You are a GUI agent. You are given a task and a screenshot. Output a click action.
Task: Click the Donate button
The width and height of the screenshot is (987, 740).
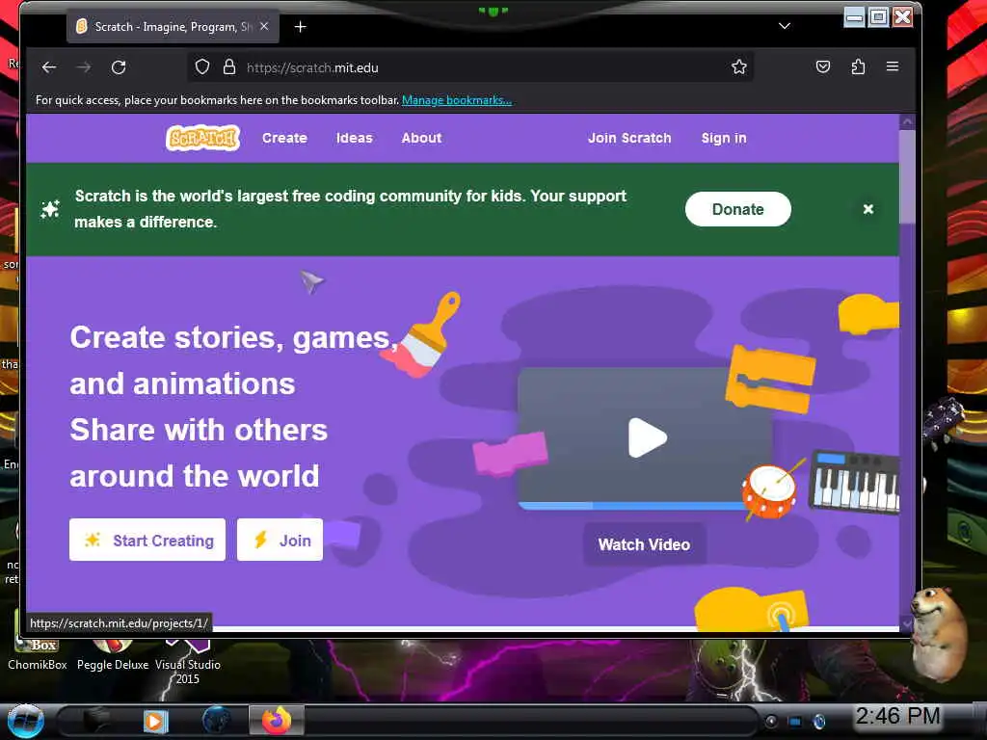(x=737, y=209)
